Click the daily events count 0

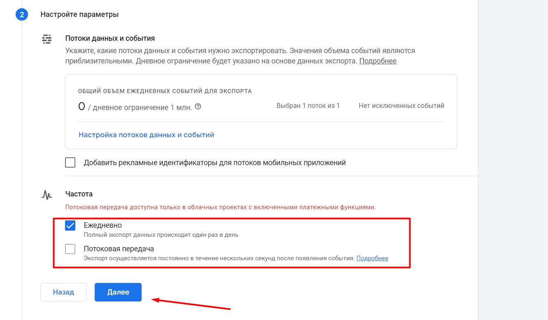pyautogui.click(x=82, y=107)
